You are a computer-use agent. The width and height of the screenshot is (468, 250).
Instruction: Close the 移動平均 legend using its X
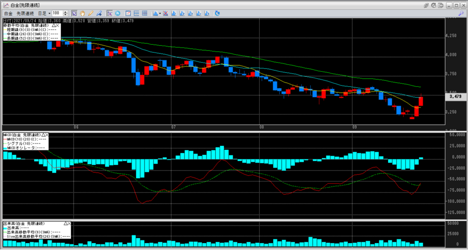pyautogui.click(x=57, y=26)
